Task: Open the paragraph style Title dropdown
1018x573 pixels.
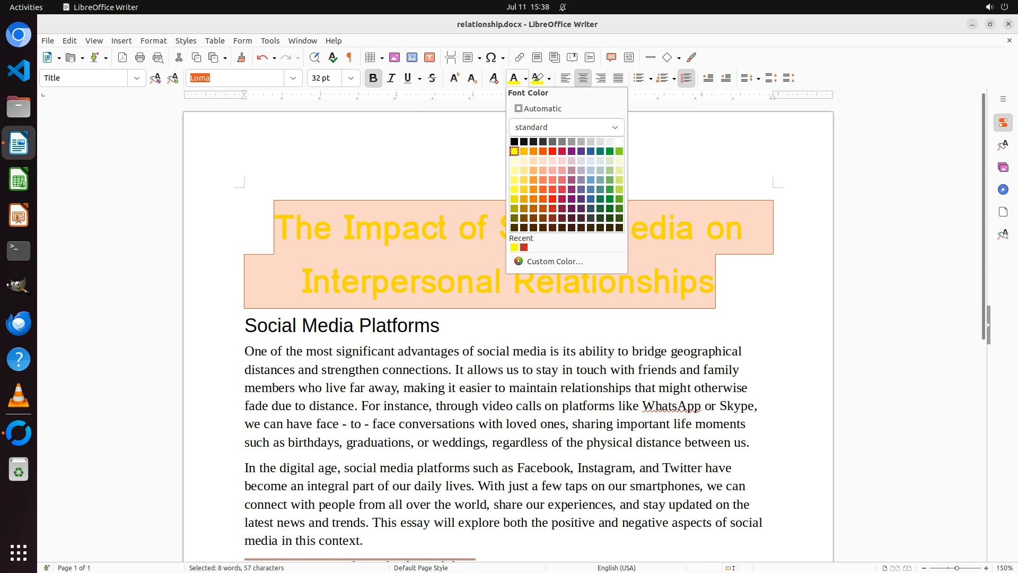Action: coord(136,78)
